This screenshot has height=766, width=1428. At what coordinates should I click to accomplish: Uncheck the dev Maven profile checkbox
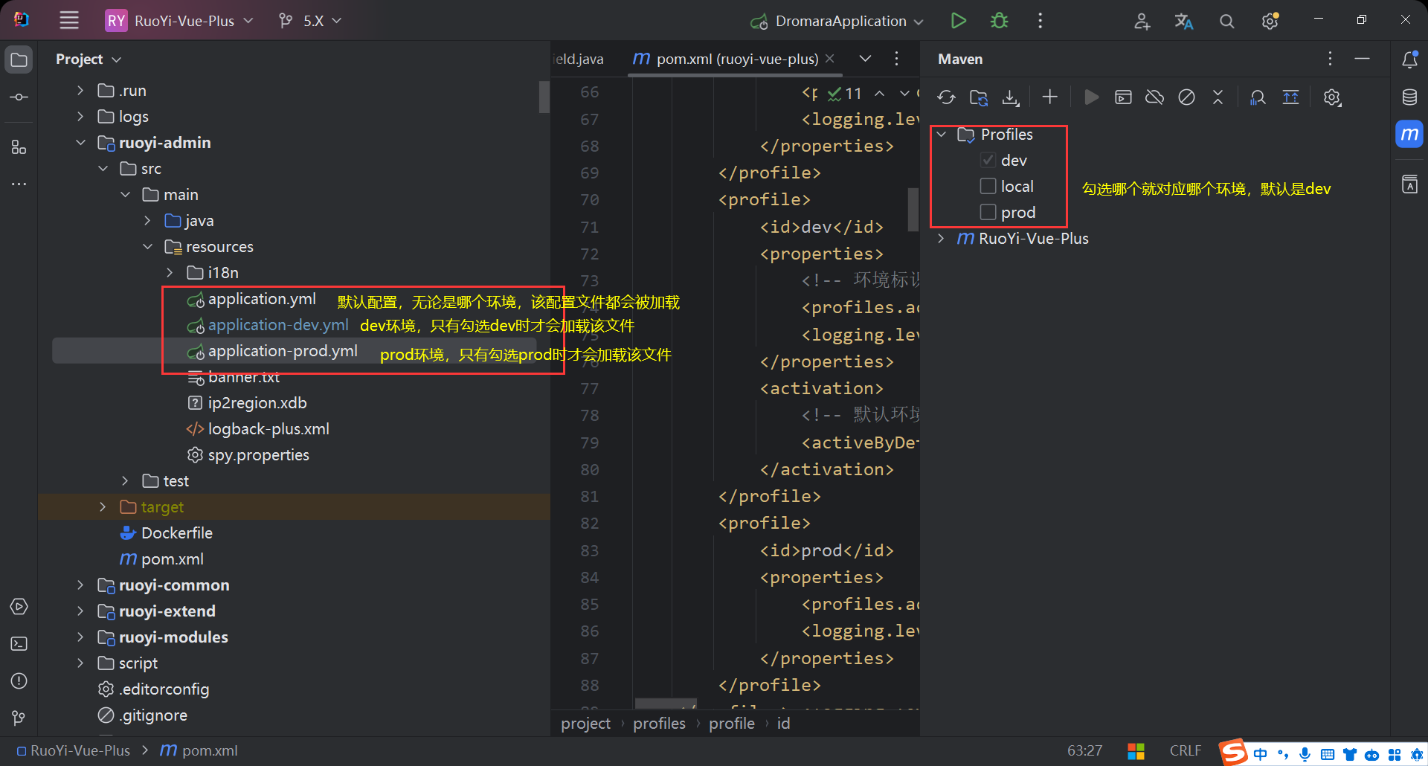pyautogui.click(x=988, y=161)
